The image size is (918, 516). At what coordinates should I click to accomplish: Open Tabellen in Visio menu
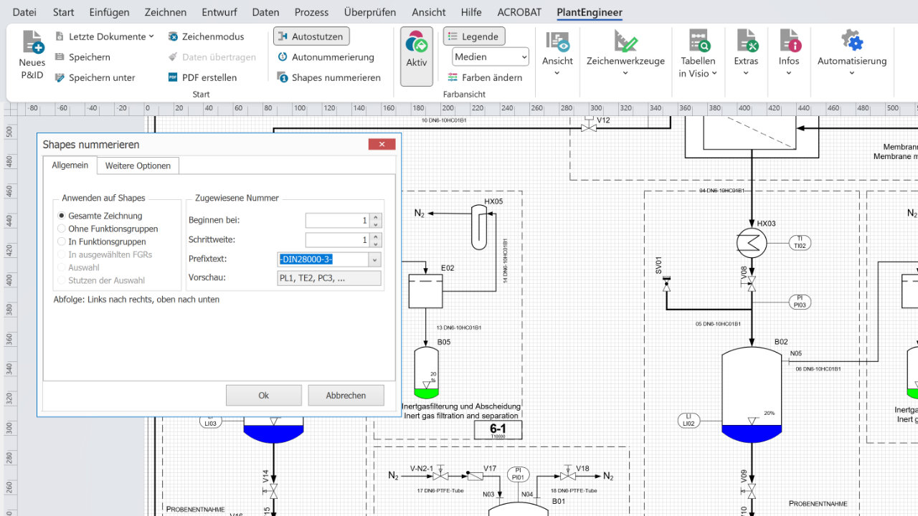click(698, 54)
